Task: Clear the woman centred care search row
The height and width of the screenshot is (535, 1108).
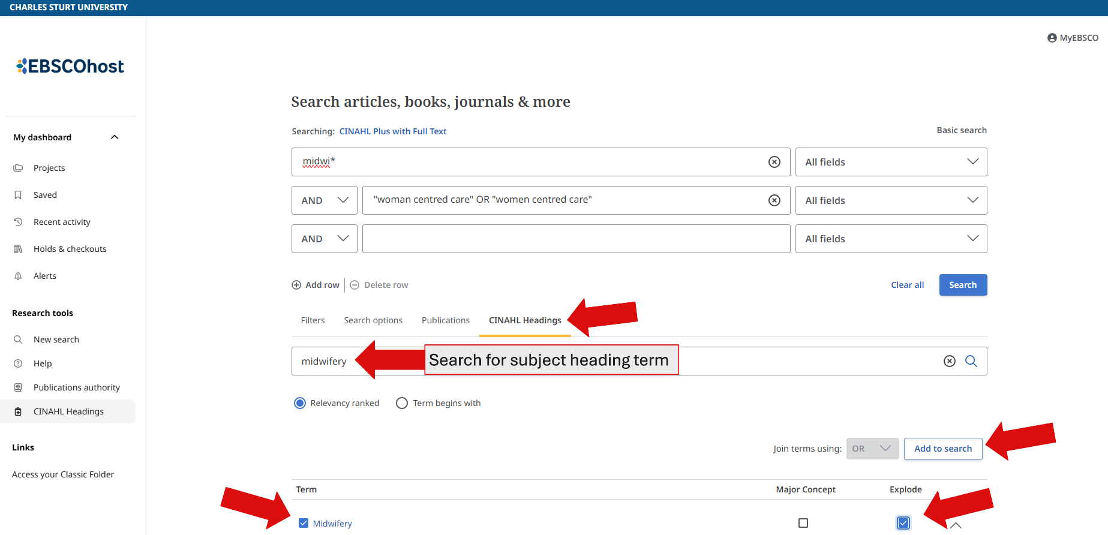Action: click(x=774, y=200)
